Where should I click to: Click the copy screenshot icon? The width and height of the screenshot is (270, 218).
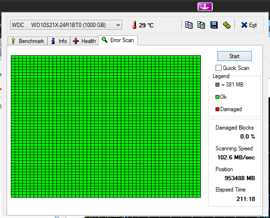pos(201,25)
